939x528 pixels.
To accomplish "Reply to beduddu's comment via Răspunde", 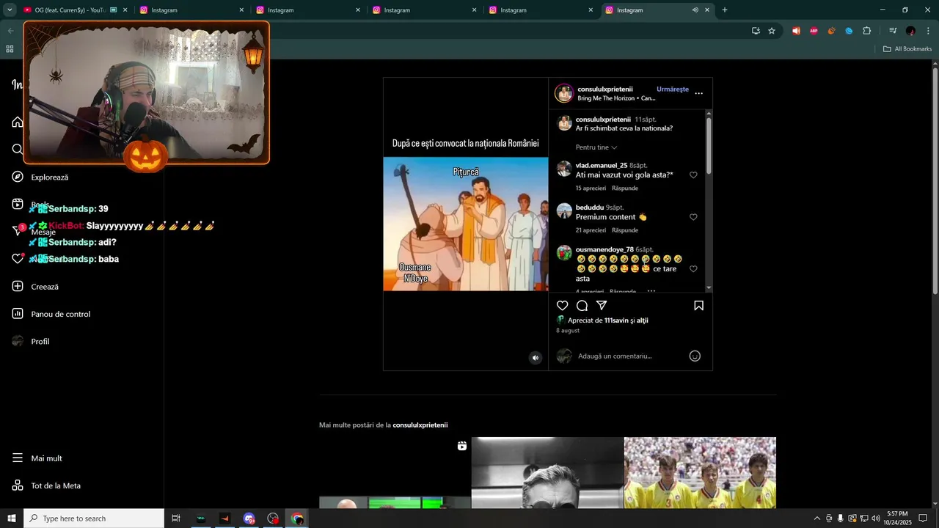I will tap(625, 230).
